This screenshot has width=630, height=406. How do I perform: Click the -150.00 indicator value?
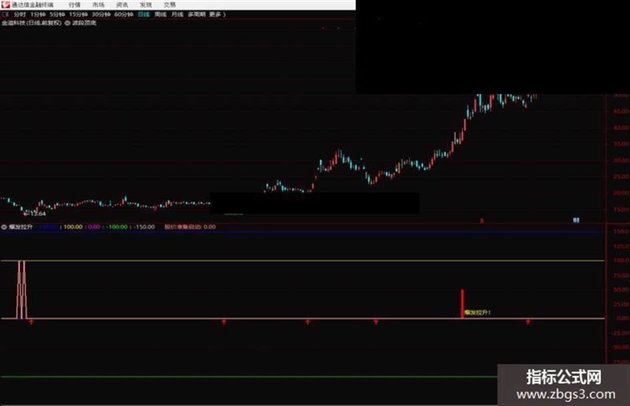(144, 227)
